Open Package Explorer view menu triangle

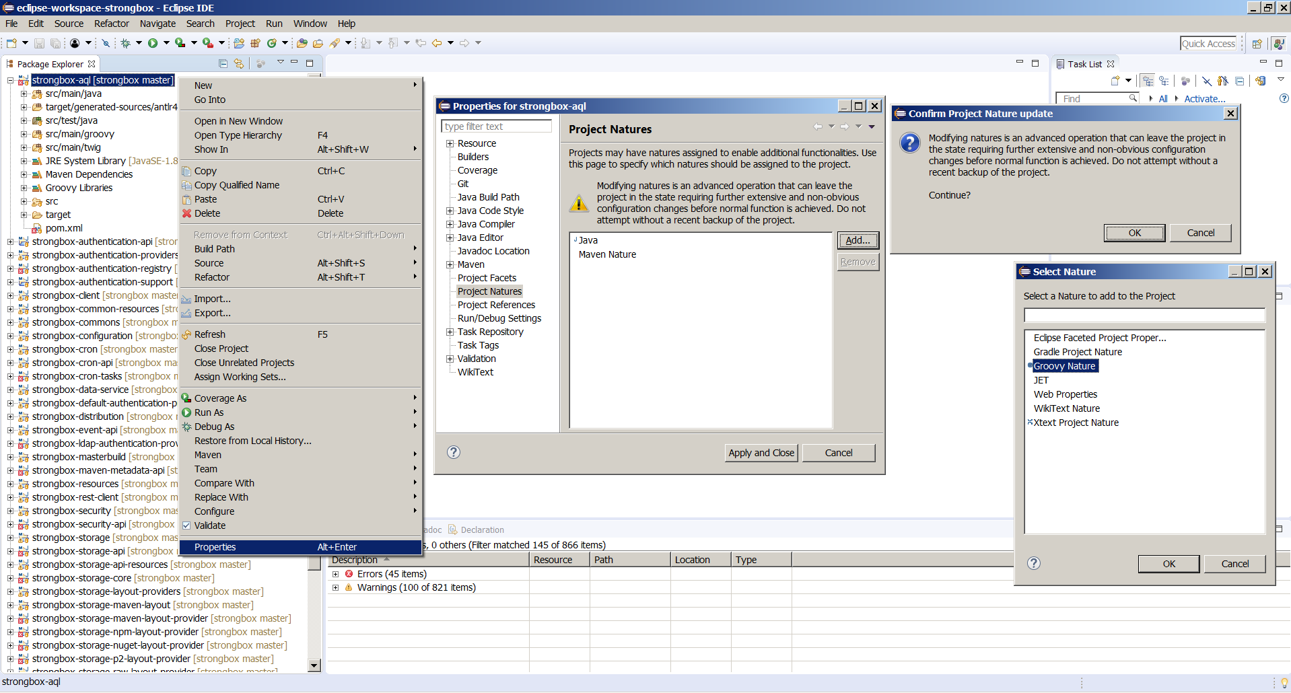point(280,63)
